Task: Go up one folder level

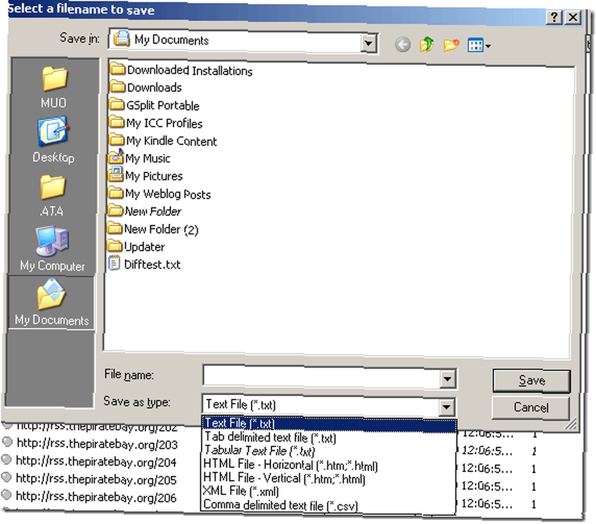Action: coord(427,45)
